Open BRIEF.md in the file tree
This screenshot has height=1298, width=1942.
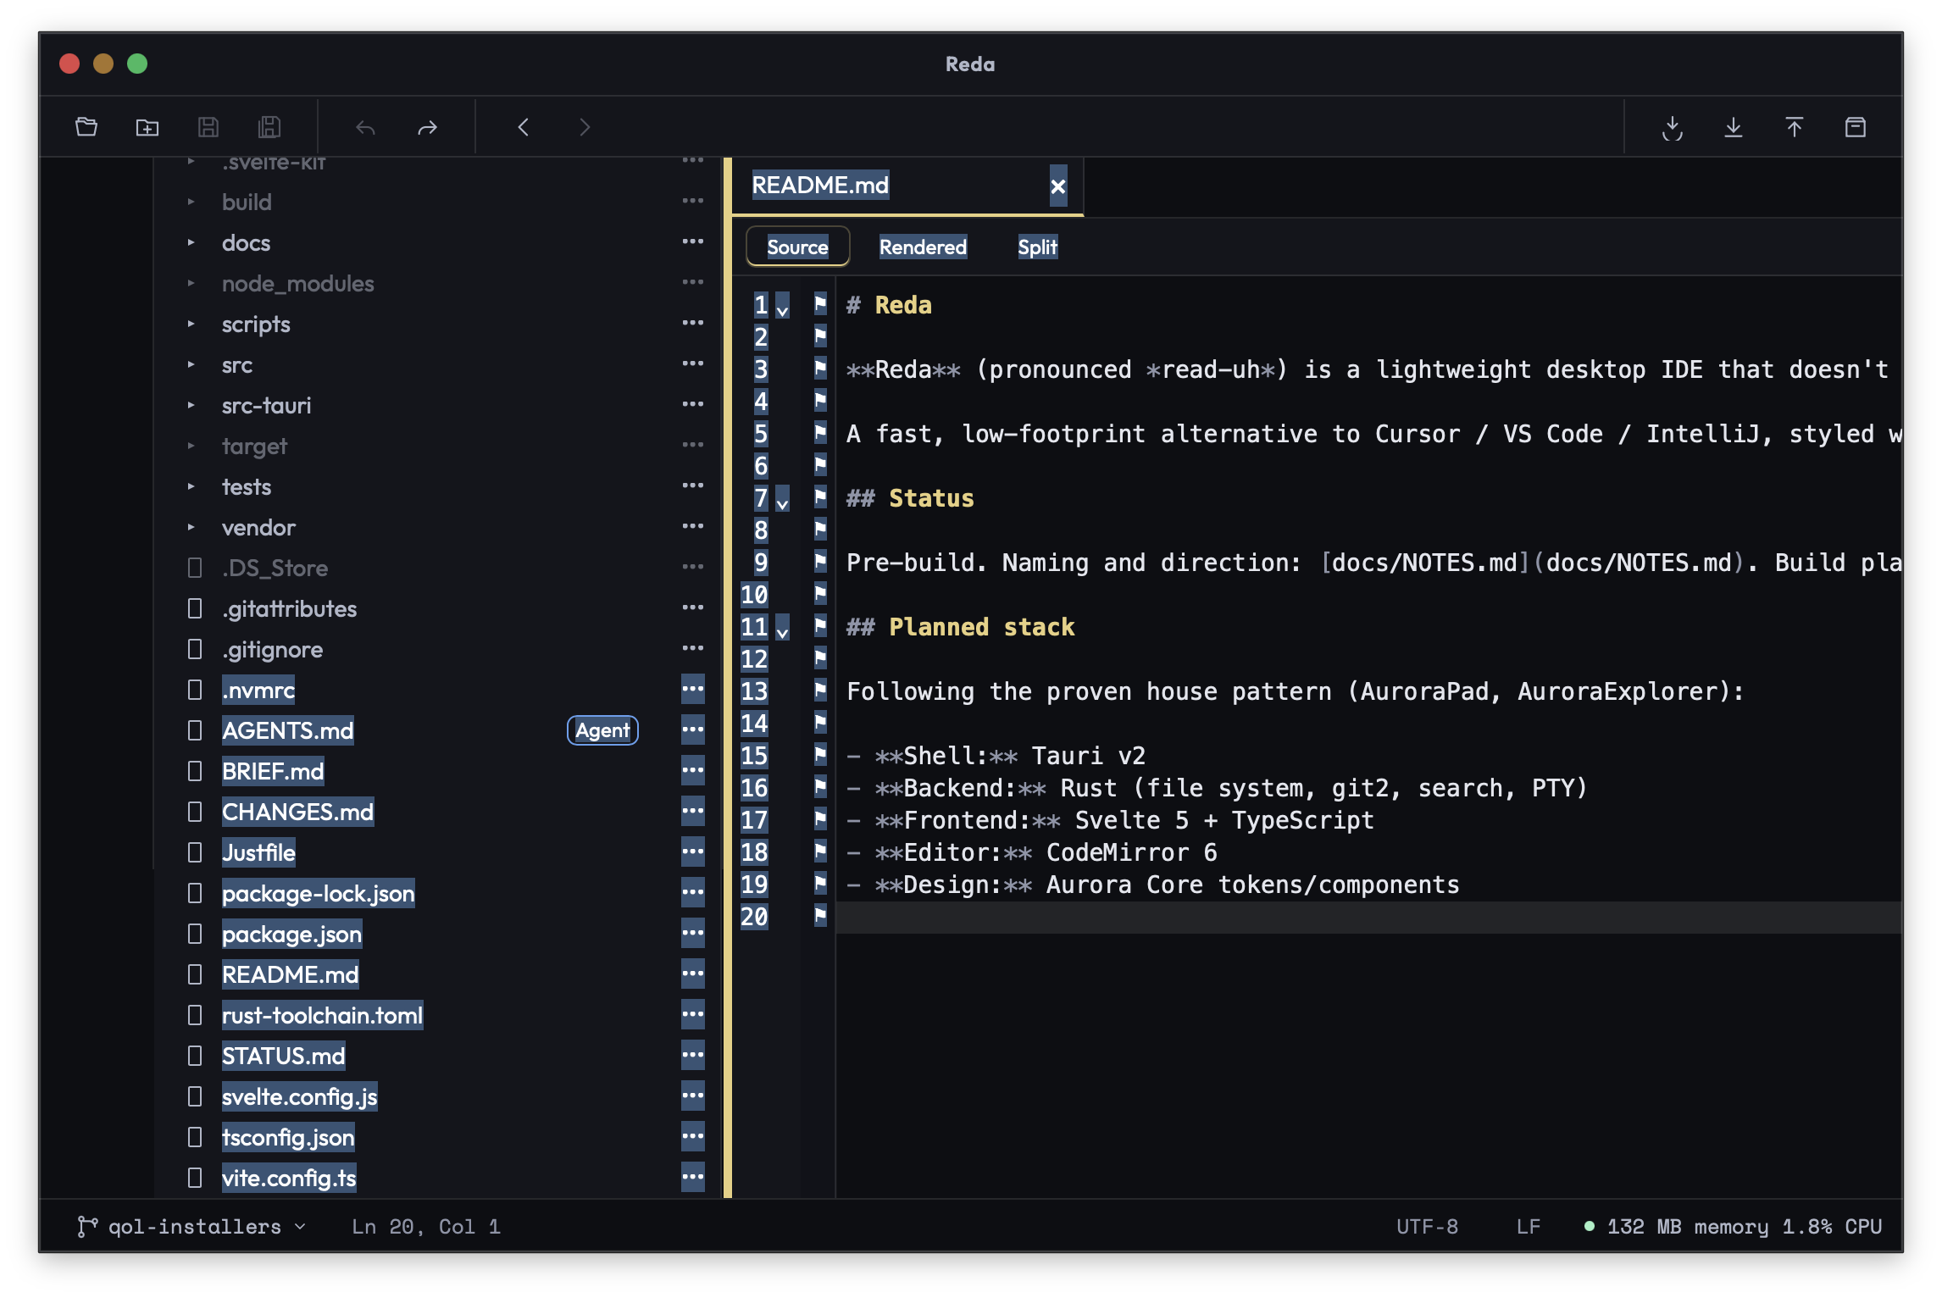tap(273, 771)
